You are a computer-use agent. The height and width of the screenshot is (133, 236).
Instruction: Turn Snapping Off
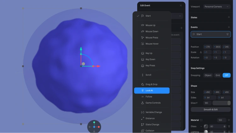coord(227,75)
